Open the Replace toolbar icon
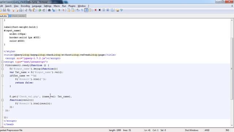 pyautogui.click(x=53, y=10)
